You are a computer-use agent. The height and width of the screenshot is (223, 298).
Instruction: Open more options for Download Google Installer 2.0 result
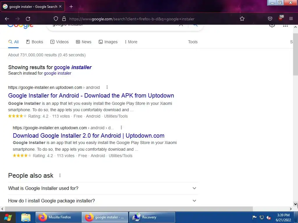point(121,128)
